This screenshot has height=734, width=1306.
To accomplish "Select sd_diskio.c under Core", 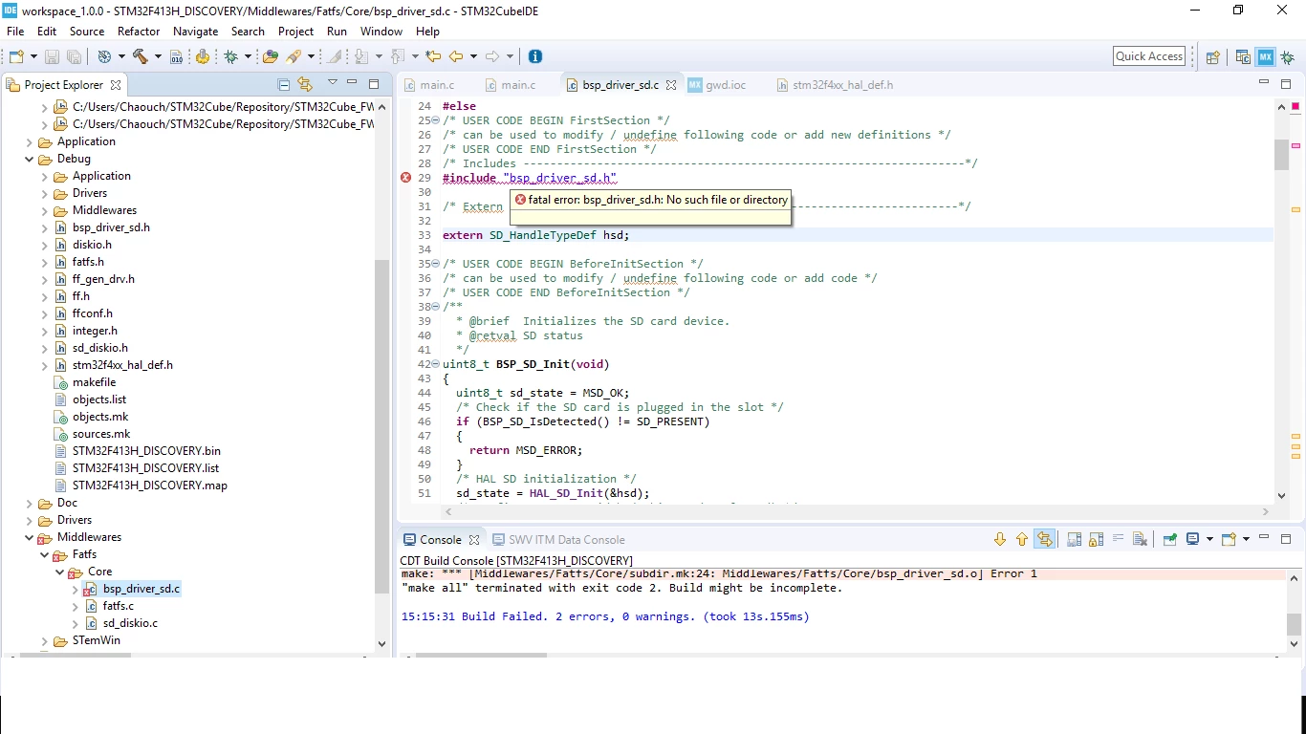I will [x=130, y=623].
